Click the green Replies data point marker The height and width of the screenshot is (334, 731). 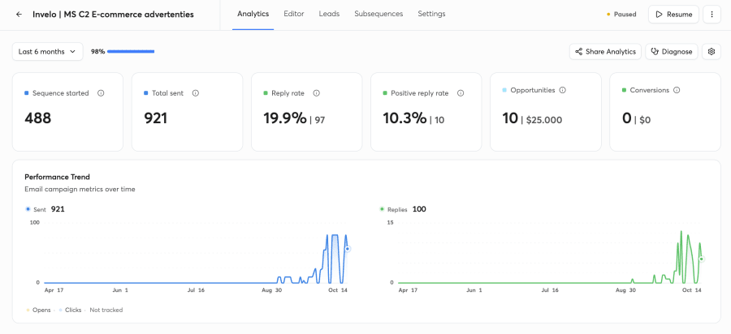tap(701, 259)
